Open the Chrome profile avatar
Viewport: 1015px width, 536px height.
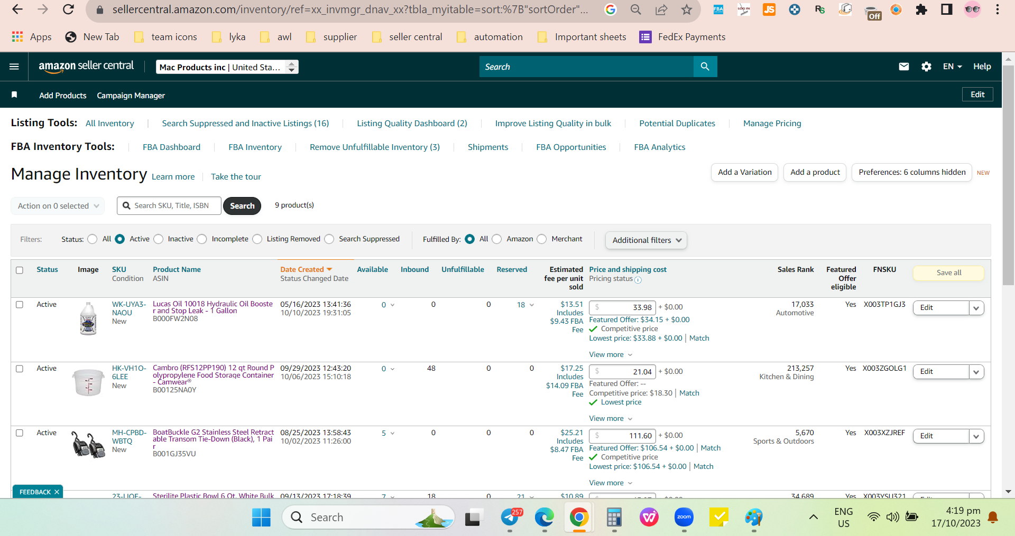click(972, 10)
